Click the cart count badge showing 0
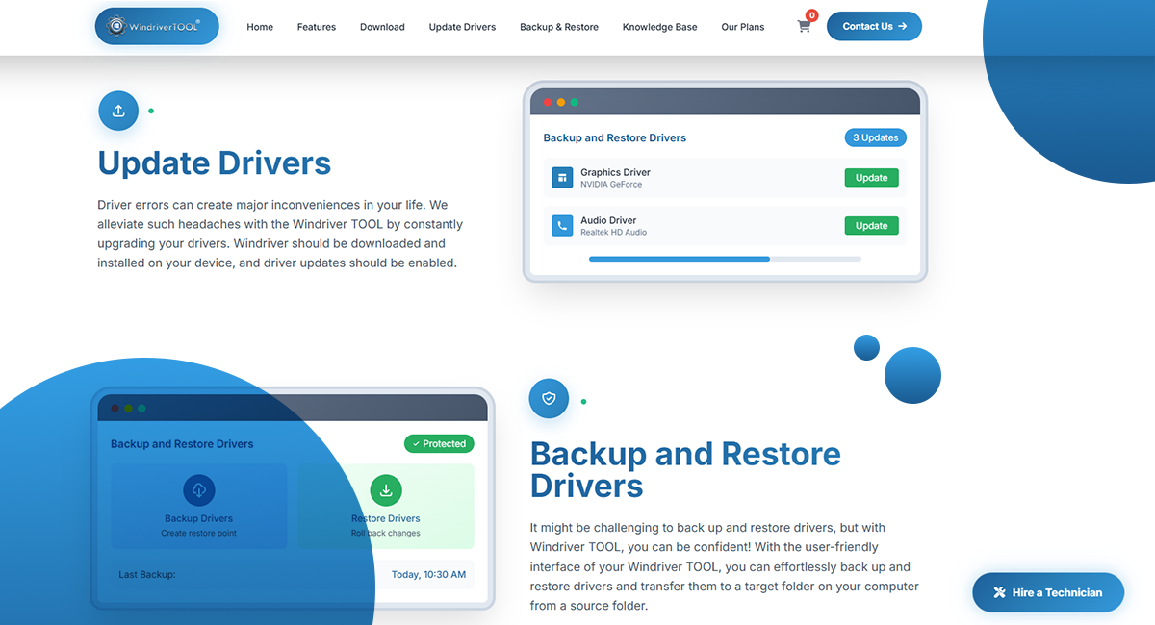Screen dimensions: 1155x625 (812, 15)
